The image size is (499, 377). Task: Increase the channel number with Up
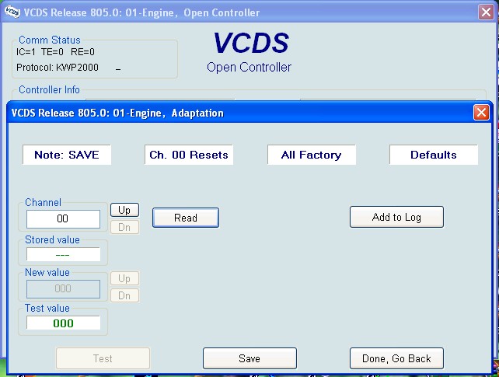(x=124, y=210)
